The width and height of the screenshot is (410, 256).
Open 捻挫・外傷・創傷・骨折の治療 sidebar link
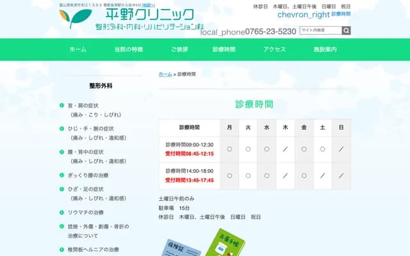pyautogui.click(x=98, y=231)
